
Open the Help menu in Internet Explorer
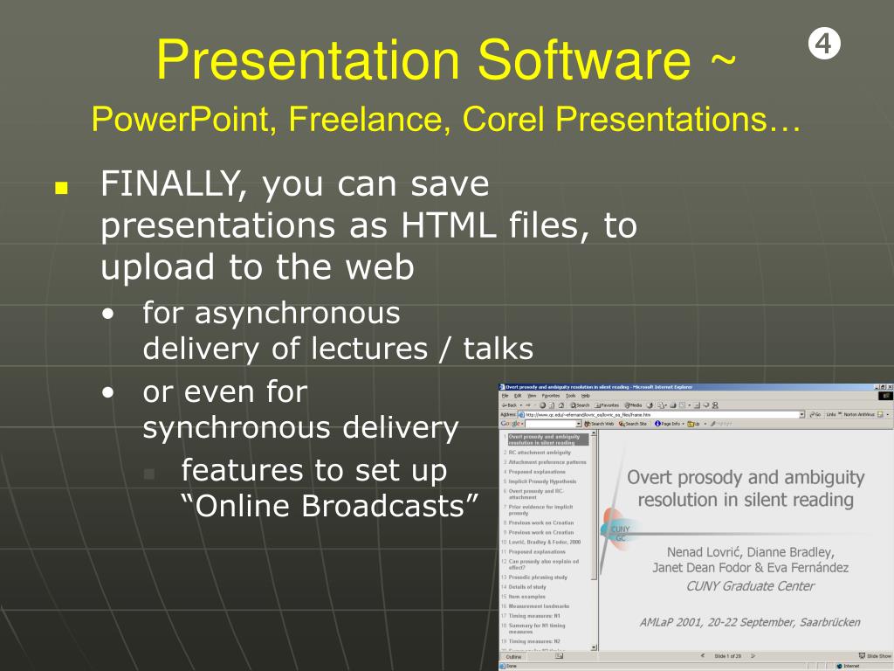tap(585, 396)
